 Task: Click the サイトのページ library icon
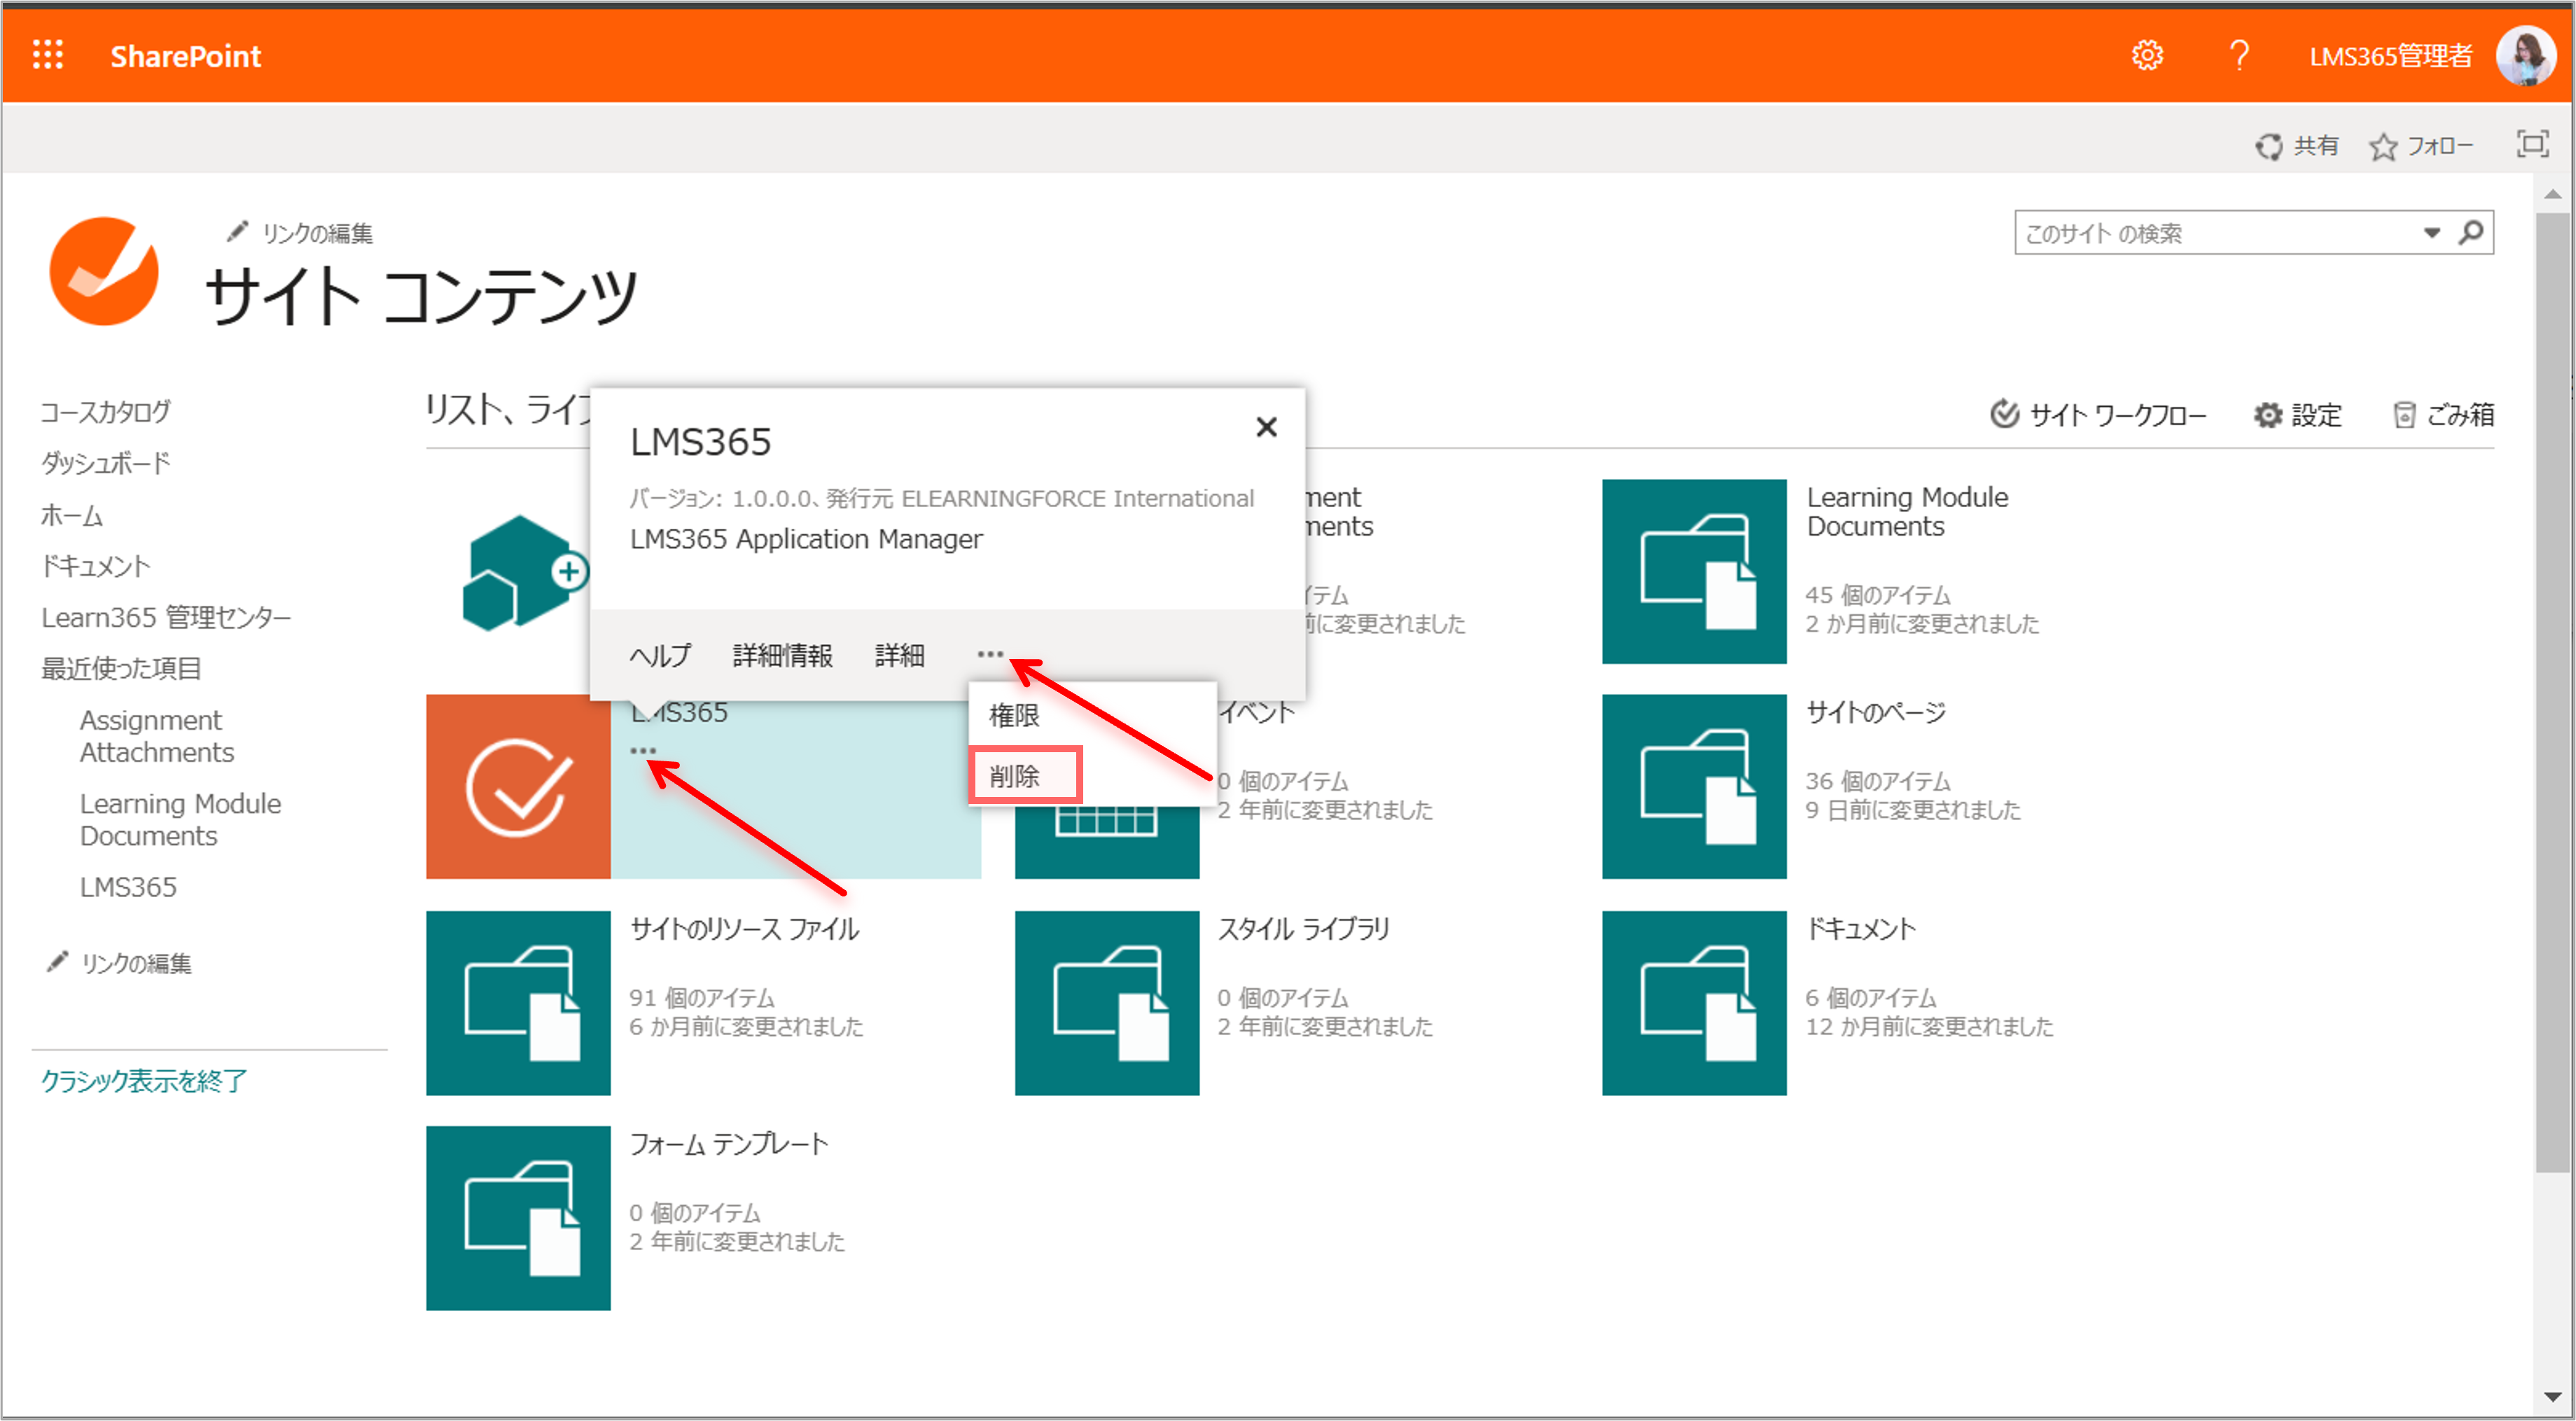[x=1694, y=787]
